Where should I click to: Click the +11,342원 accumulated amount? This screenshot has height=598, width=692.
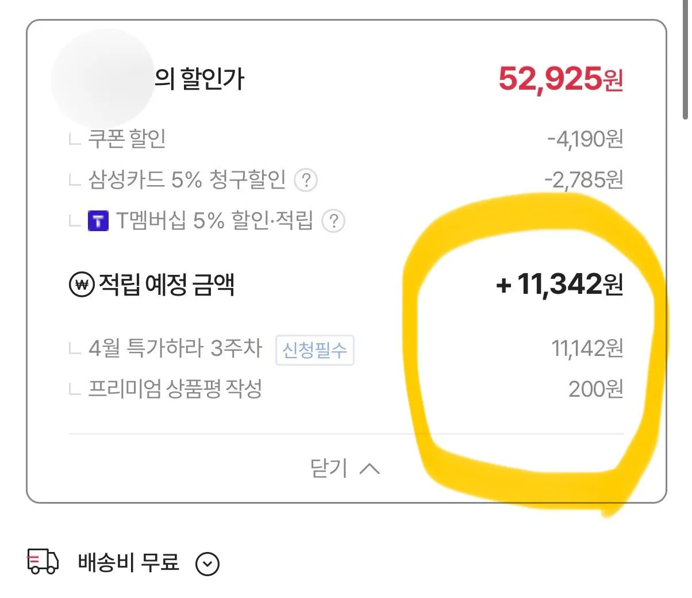point(560,285)
